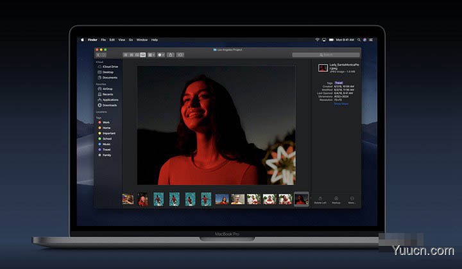Open the Help menu
The height and width of the screenshot is (269, 462).
[155, 40]
